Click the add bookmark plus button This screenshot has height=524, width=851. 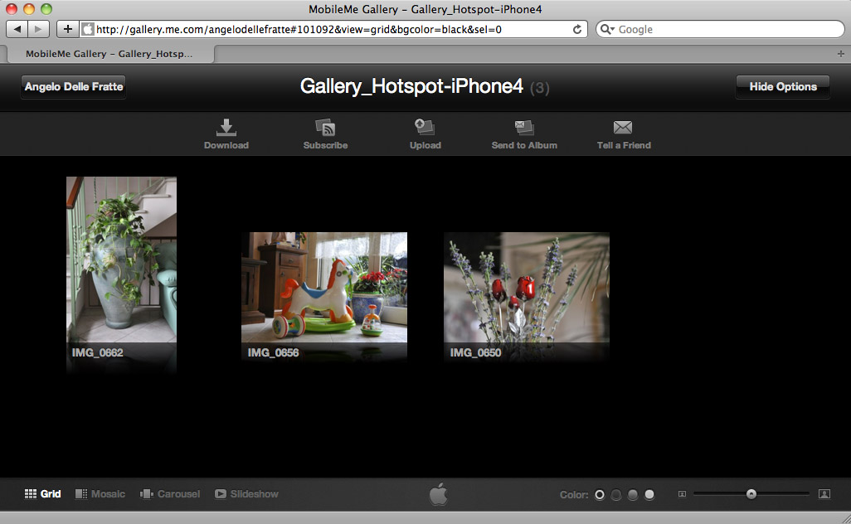[x=68, y=29]
